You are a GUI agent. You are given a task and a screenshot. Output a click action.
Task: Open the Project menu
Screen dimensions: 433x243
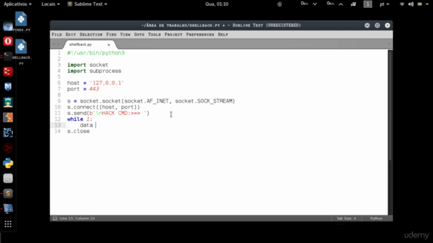(173, 34)
